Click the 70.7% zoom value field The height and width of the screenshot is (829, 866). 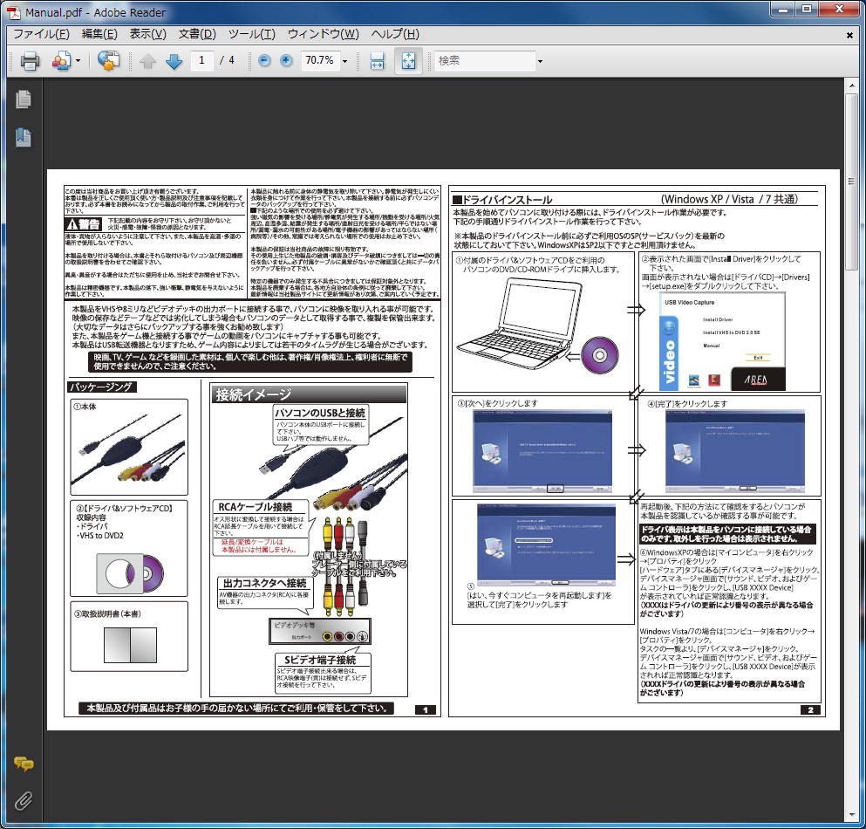point(320,60)
